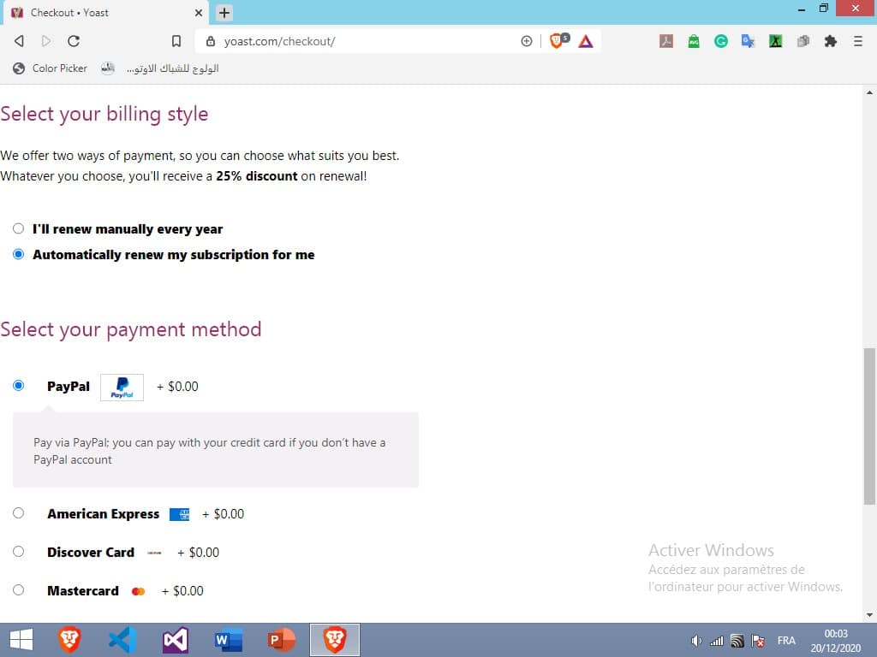Open the Grammarly extension icon
The image size is (877, 657).
pos(721,41)
